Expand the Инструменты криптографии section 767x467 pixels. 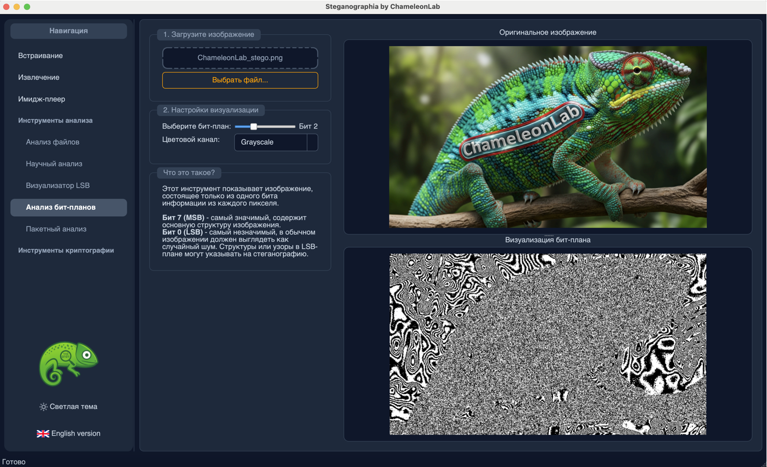tap(65, 250)
